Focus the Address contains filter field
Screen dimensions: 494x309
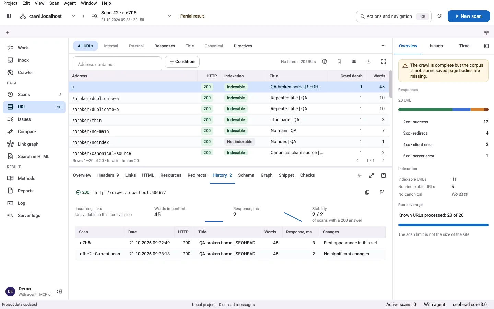(117, 64)
